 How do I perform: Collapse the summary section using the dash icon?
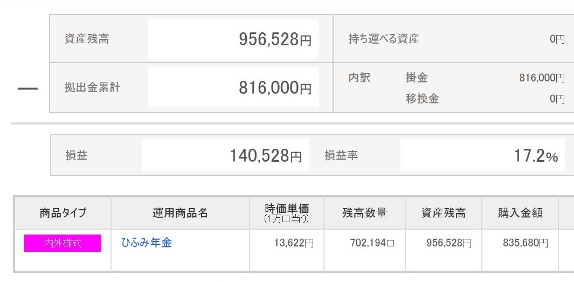click(27, 88)
